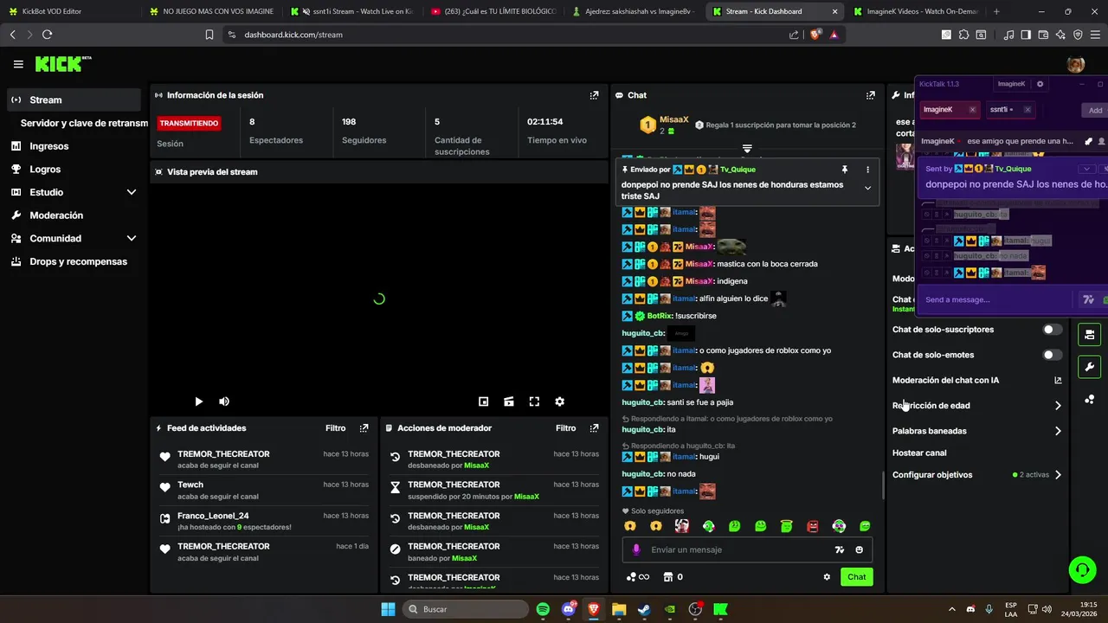
Task: Collapse pinned message in KickTalk window
Action: 1086,169
